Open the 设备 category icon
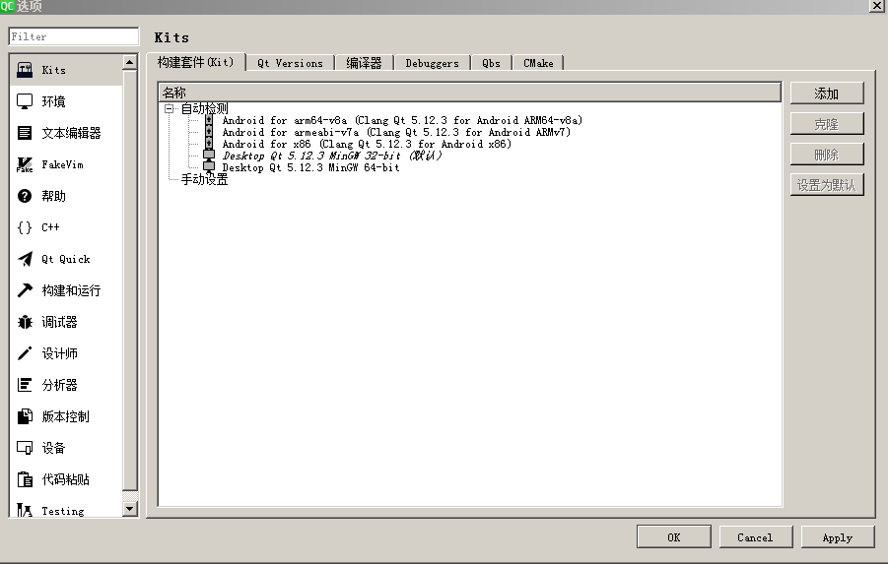 [x=25, y=448]
